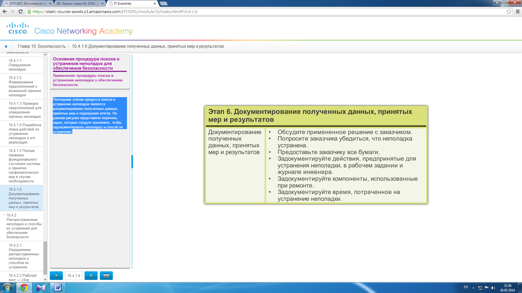Click the volume icon in system tray
Image resolution: width=522 pixels, height=293 pixels.
tap(493, 288)
